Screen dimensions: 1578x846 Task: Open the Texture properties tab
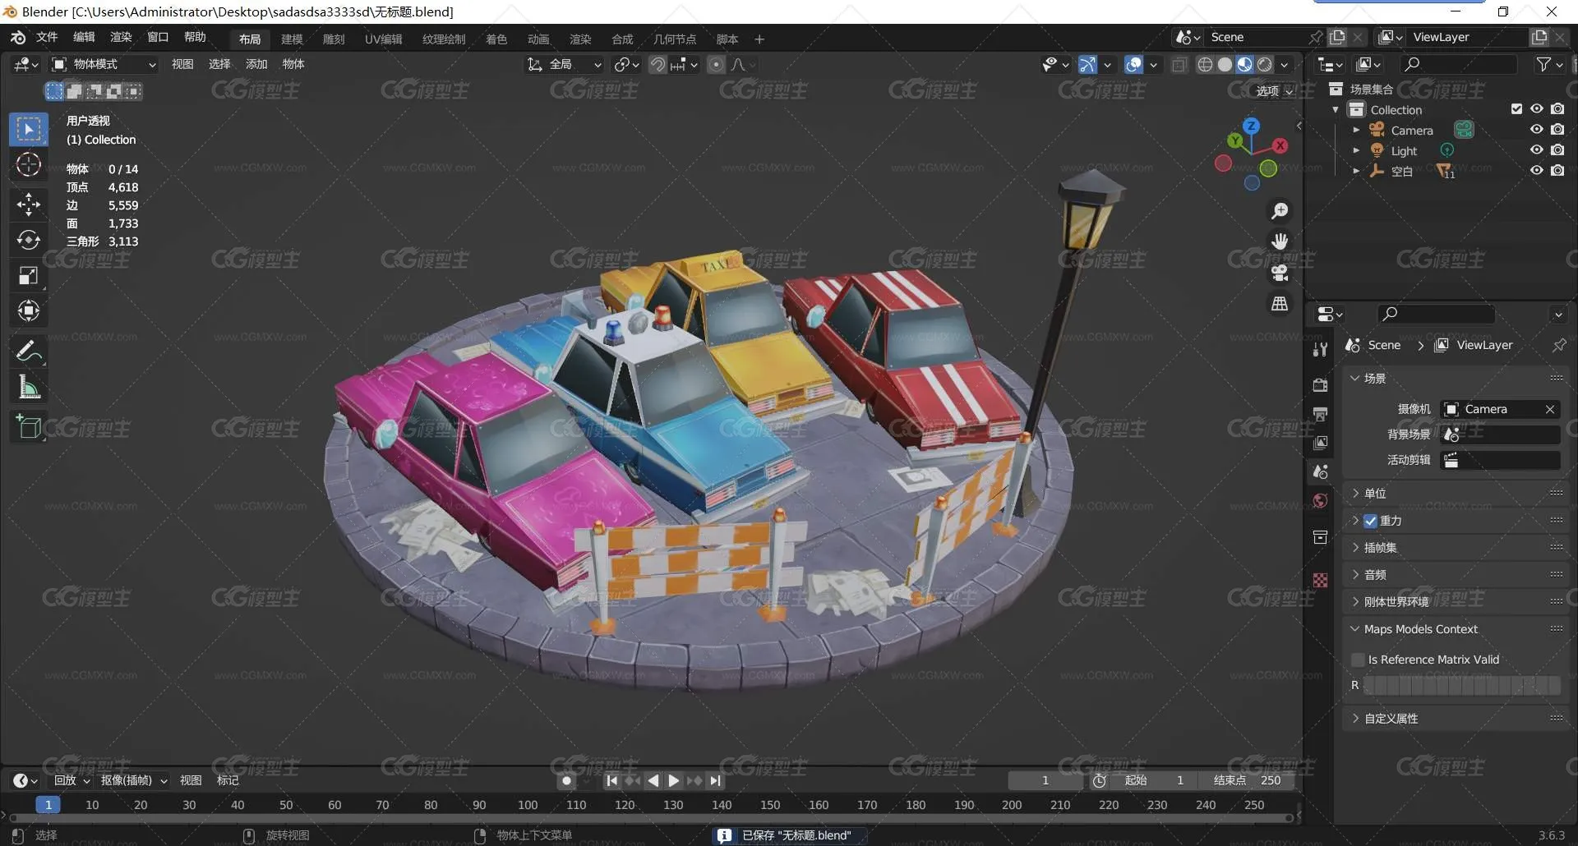click(x=1321, y=581)
